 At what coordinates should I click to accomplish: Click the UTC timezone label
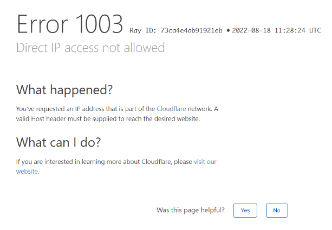pos(316,30)
